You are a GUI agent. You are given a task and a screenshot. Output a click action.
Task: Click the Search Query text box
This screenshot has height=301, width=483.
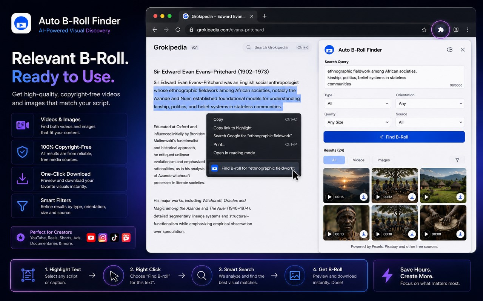[x=394, y=77]
